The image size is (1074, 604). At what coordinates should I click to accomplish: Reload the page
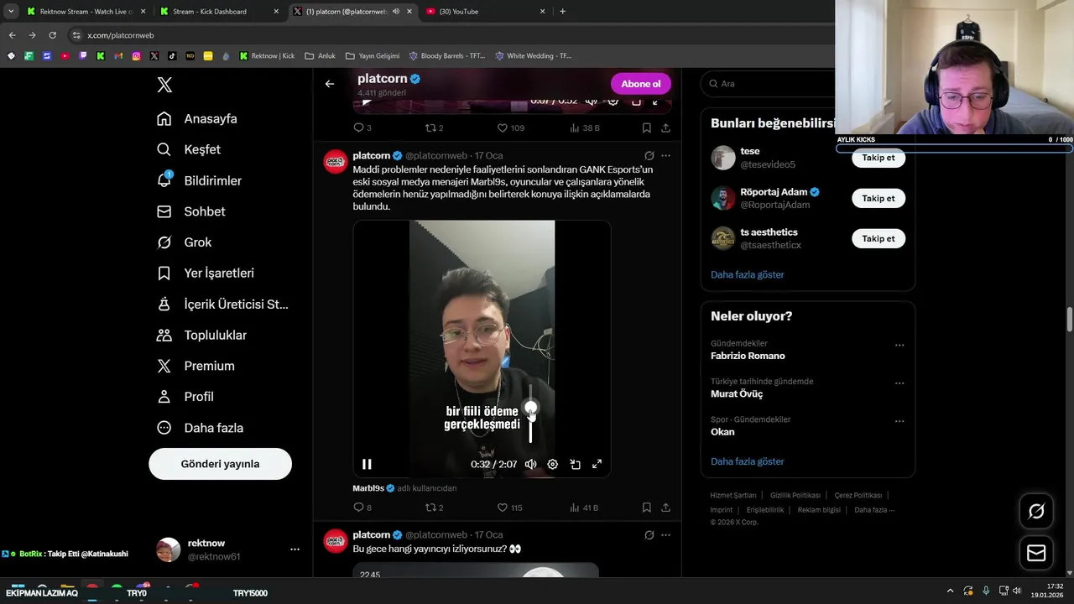(52, 35)
